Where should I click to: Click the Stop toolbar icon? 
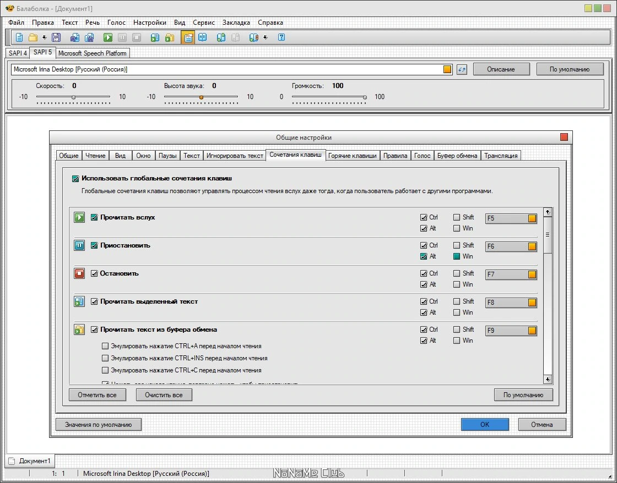click(137, 37)
